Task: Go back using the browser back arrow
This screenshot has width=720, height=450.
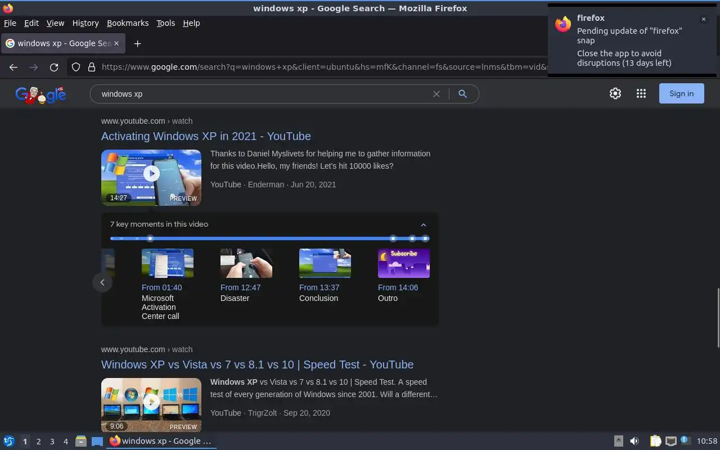Action: coord(13,67)
